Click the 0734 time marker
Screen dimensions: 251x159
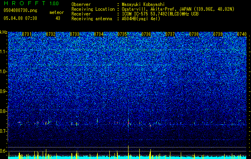point(99,34)
